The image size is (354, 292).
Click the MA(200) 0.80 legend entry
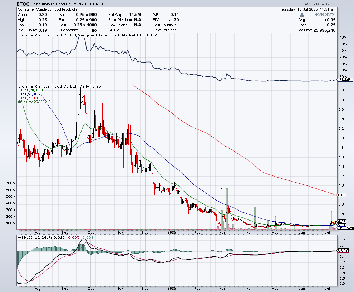(30, 98)
